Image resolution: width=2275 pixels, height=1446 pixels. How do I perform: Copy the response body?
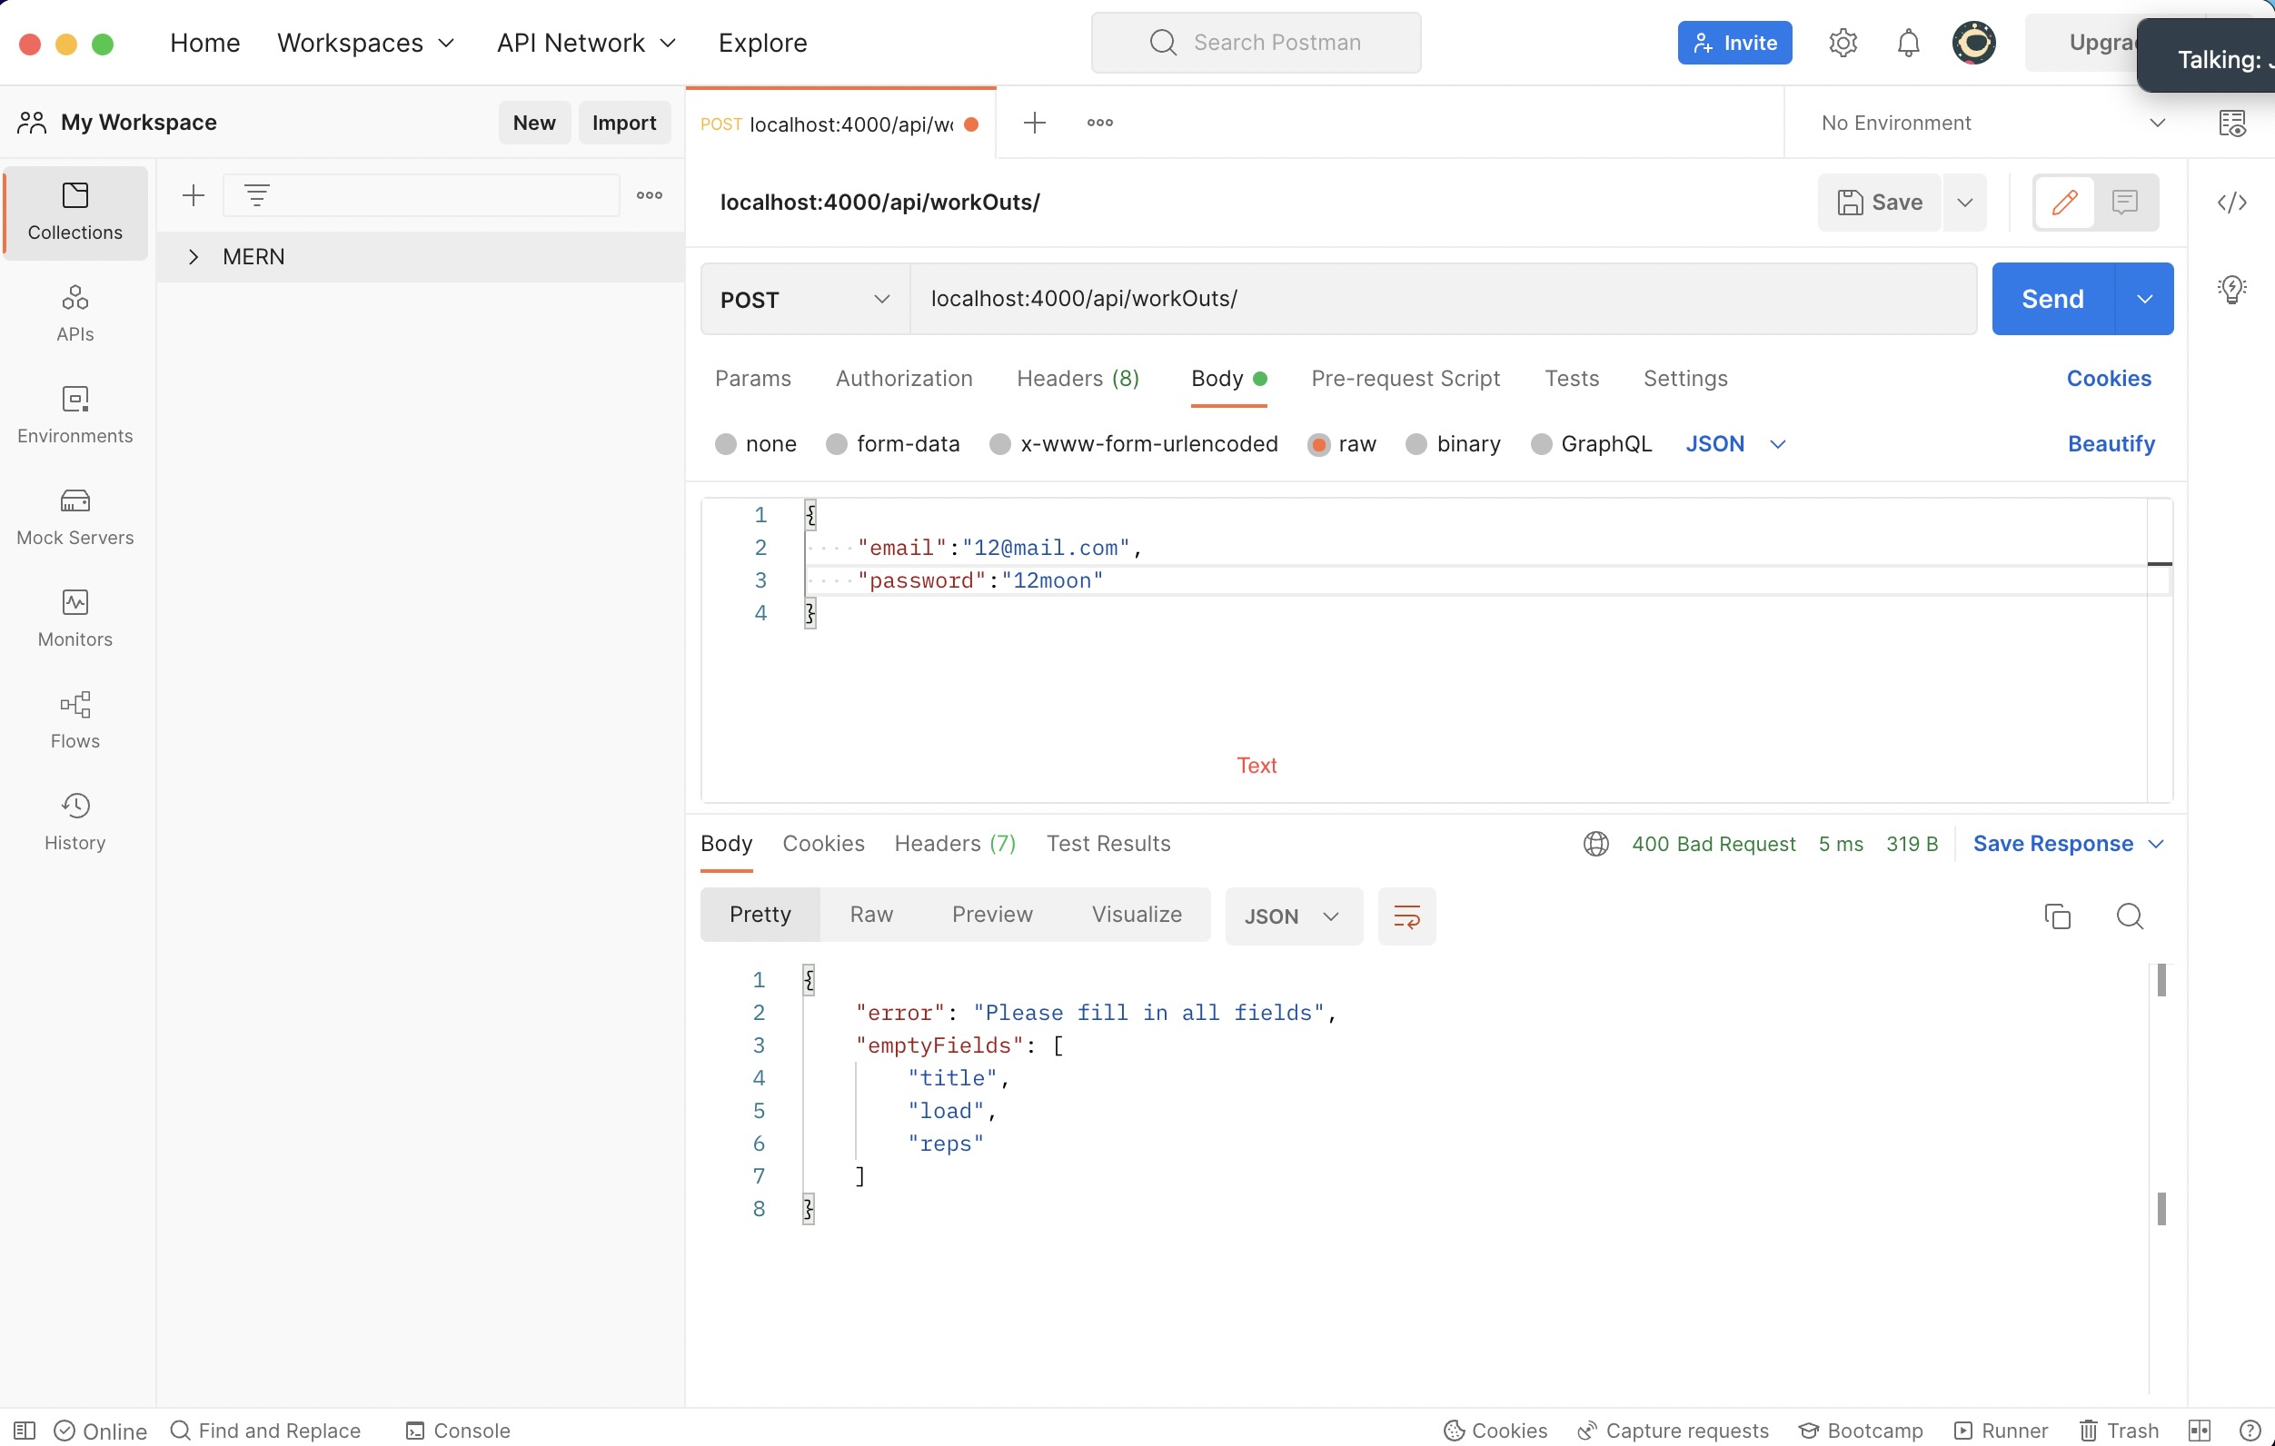(2057, 916)
